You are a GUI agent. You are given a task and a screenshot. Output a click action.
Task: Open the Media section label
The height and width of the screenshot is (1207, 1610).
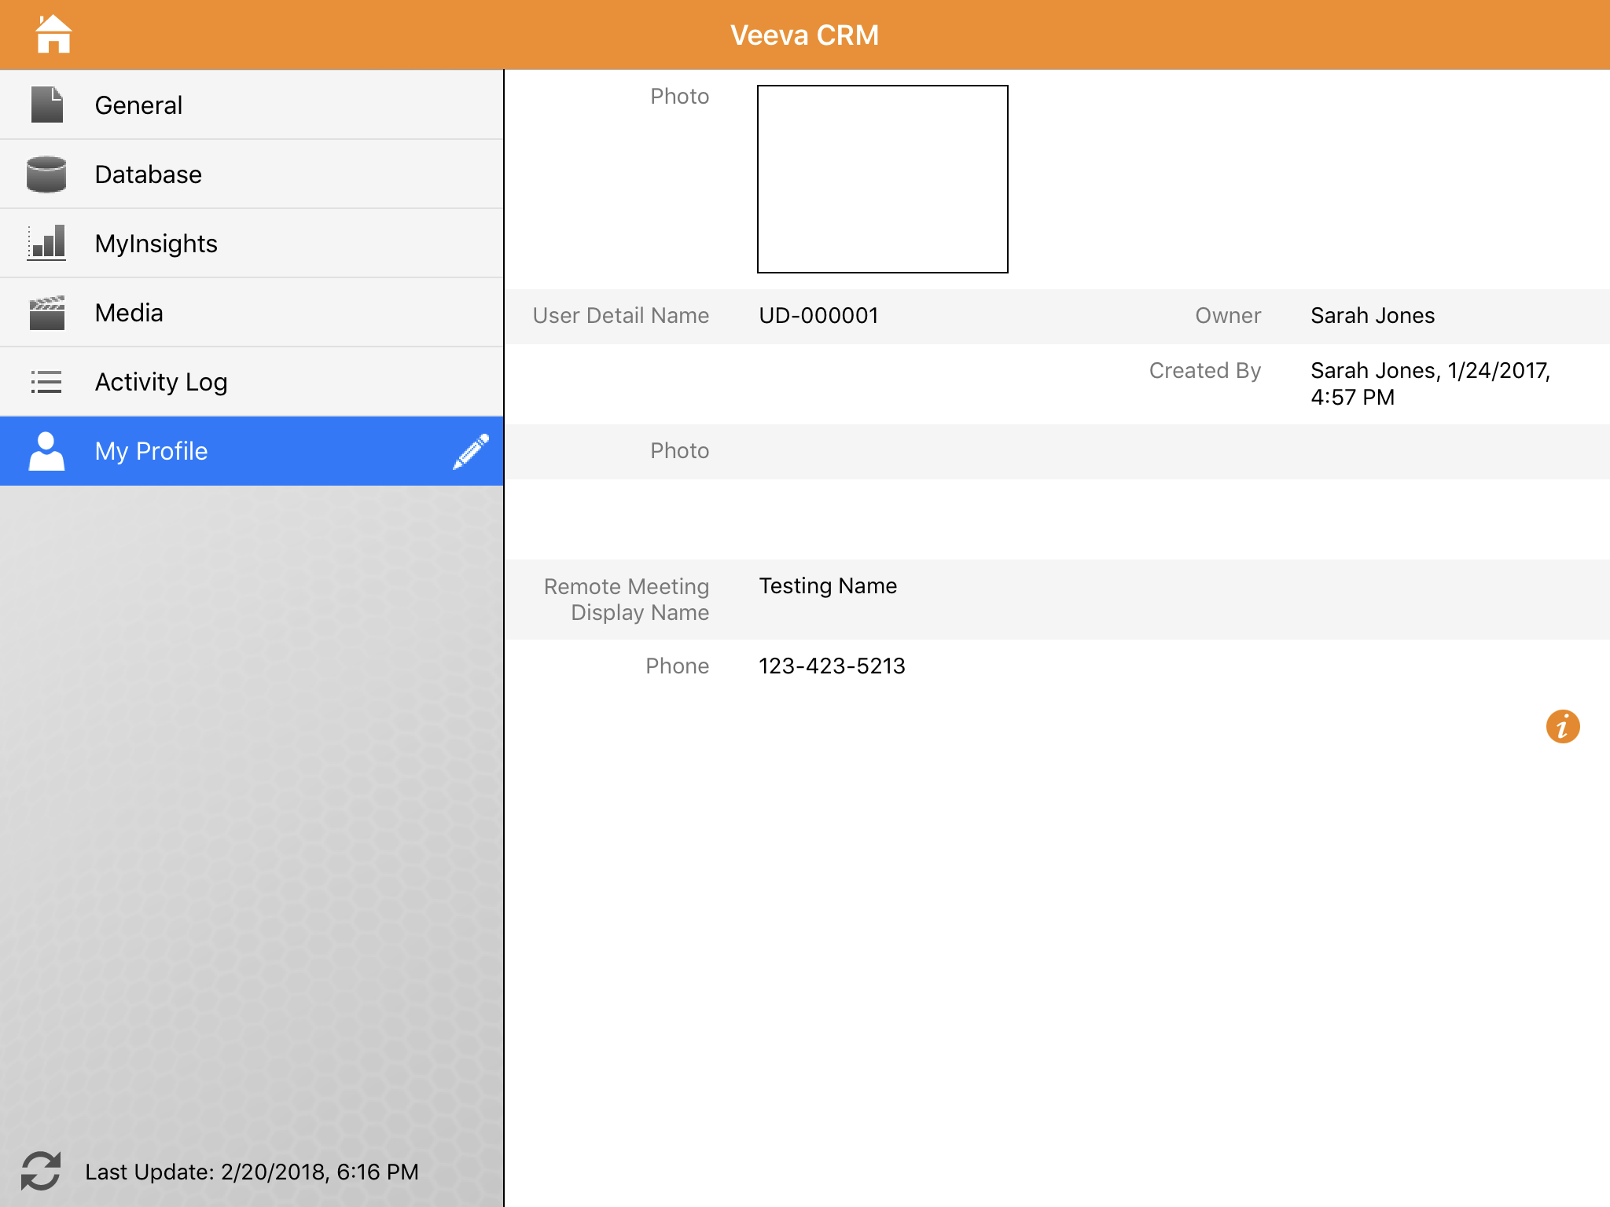tap(129, 313)
